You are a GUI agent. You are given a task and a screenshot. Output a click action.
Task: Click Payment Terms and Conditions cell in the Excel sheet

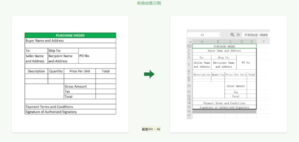click(225, 103)
